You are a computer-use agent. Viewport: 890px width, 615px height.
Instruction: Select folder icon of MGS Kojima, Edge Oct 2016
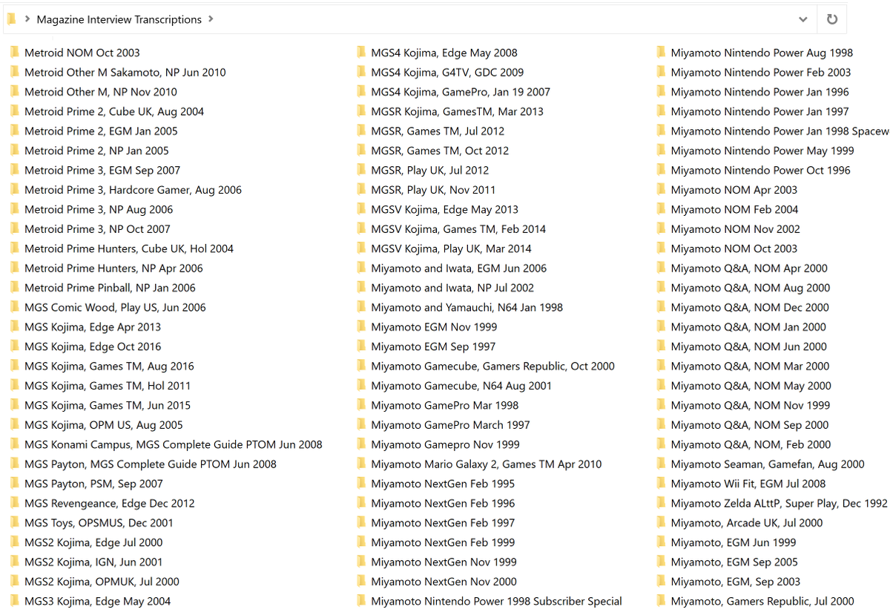pos(15,346)
